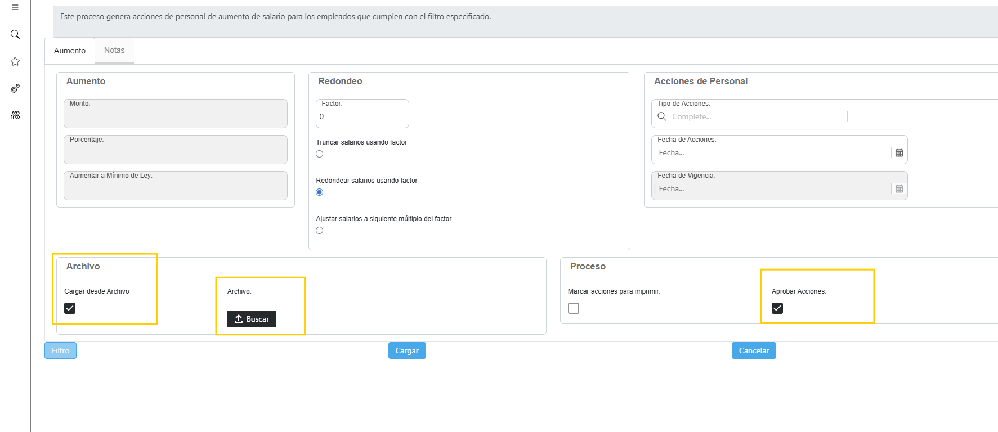Click the Factor input field
998x432 pixels.
pyautogui.click(x=362, y=117)
